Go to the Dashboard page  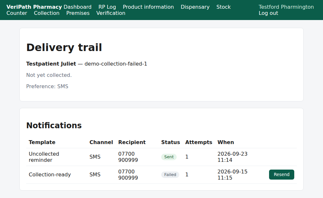pyautogui.click(x=78, y=7)
